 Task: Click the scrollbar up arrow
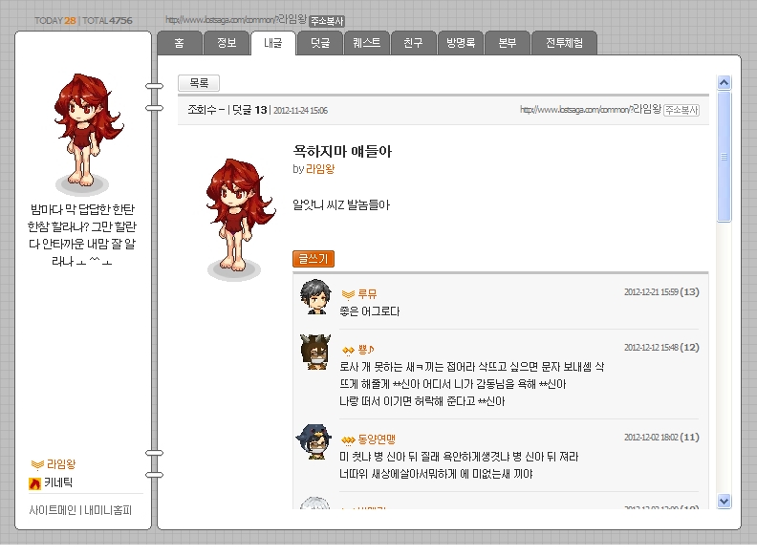coord(724,83)
